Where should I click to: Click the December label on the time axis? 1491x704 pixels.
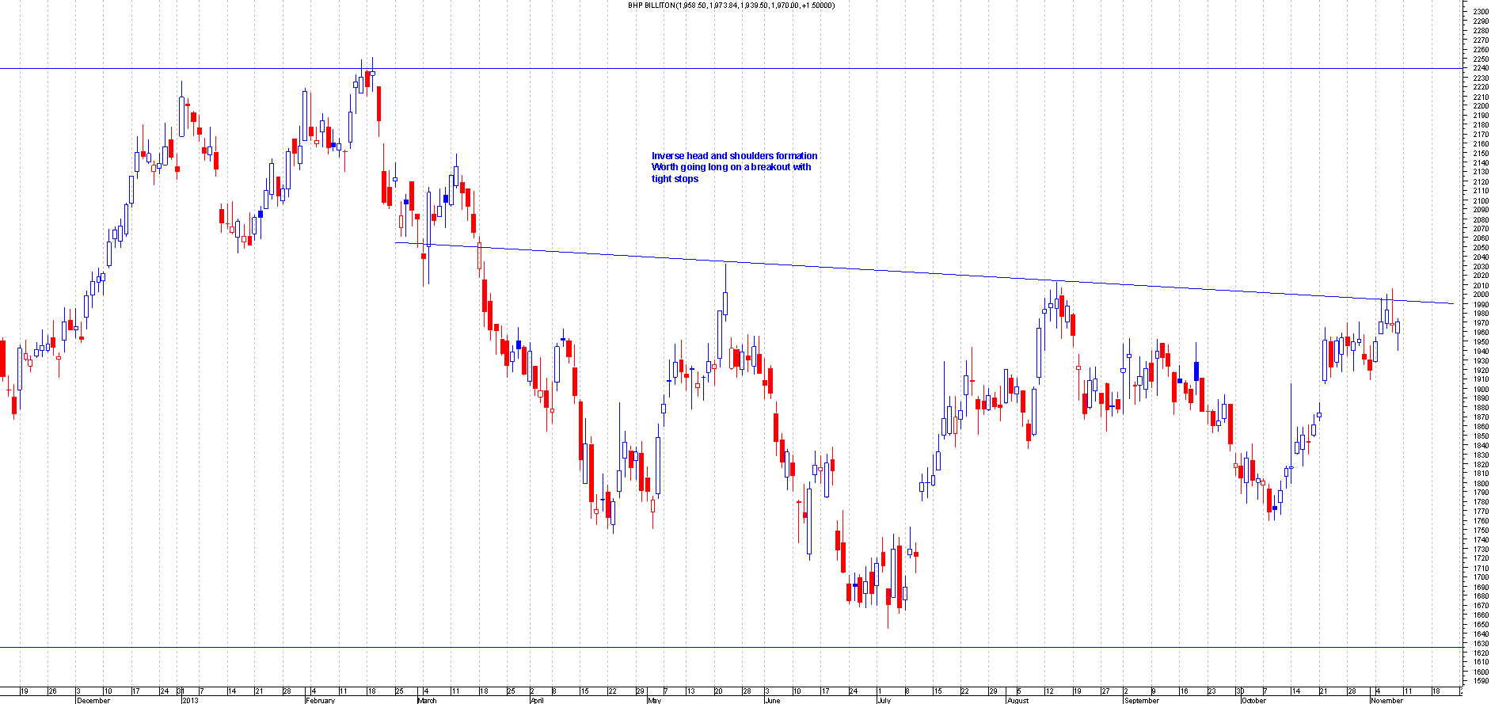tap(93, 700)
